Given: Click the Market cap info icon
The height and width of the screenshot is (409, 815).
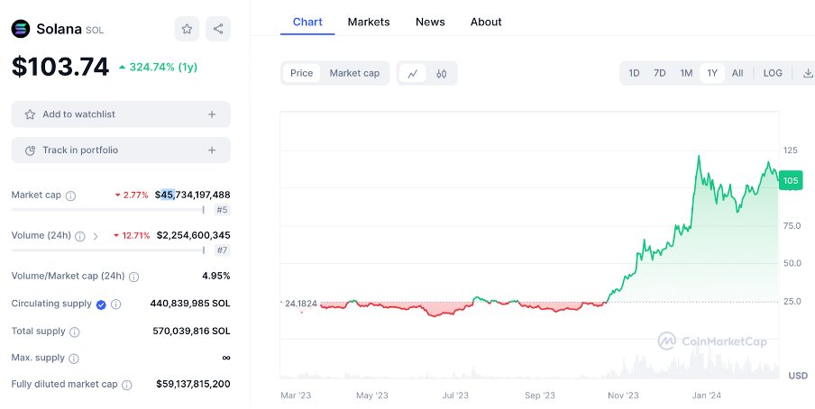Looking at the screenshot, I should coord(71,195).
